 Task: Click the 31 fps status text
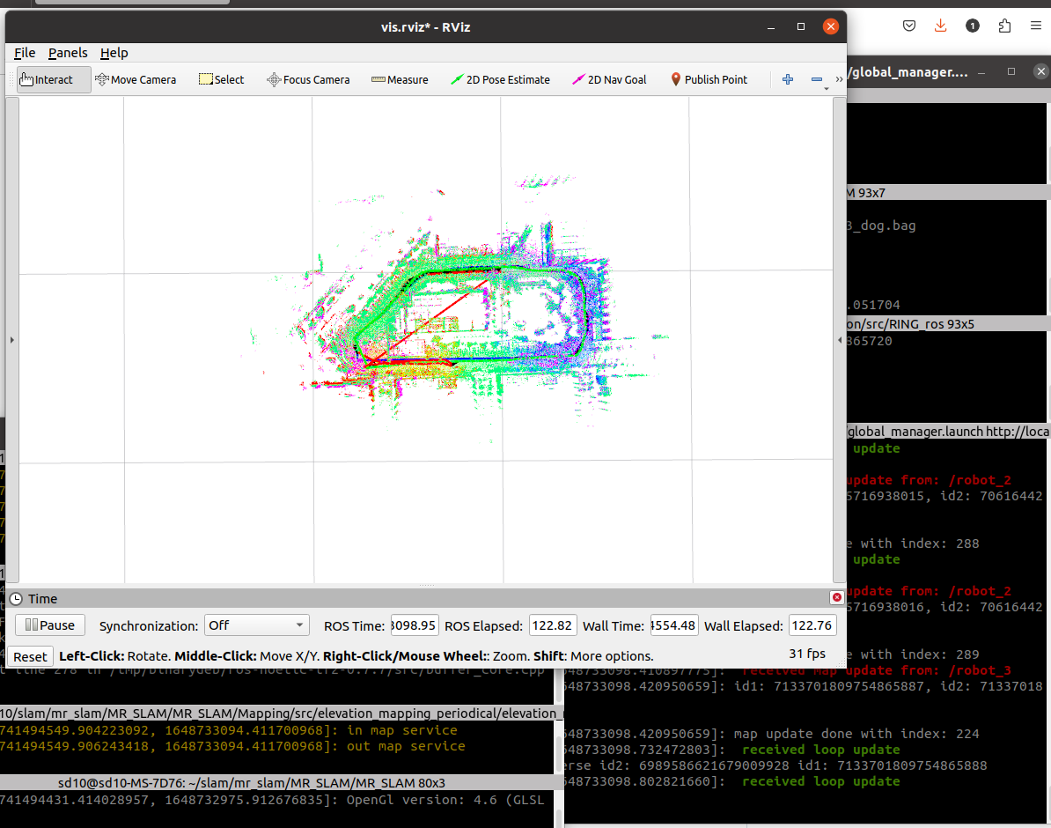click(x=807, y=654)
